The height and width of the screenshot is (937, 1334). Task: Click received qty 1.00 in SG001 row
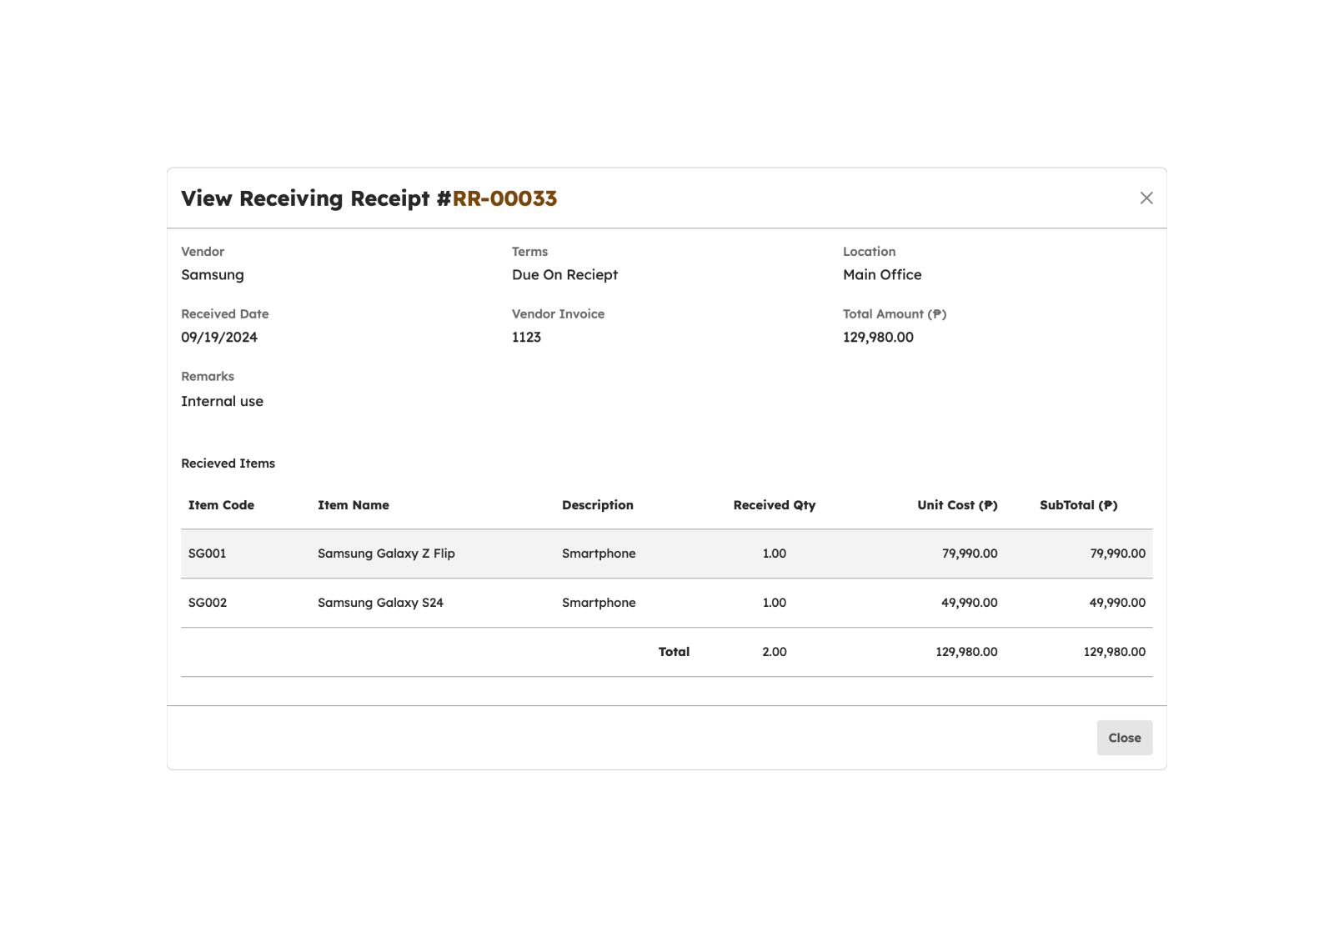pyautogui.click(x=775, y=554)
